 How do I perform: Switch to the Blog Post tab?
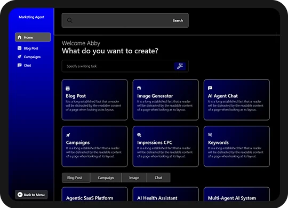click(76, 178)
